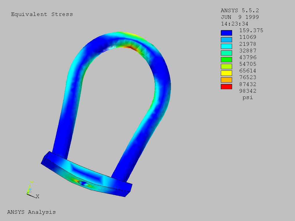The image size is (295, 221).
Task: Click the XYZ coordinate triad
Action: 33,190
